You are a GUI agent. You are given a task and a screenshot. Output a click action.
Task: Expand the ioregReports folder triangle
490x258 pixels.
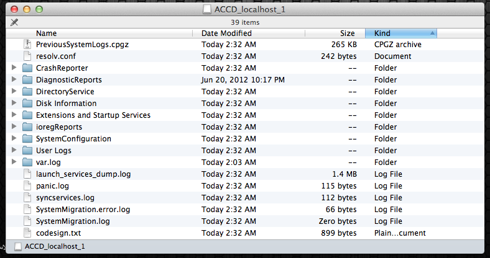coord(14,127)
